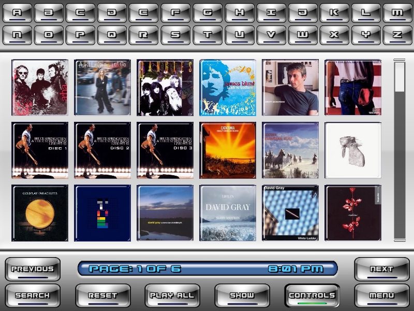Jump to letter W albums
This screenshot has width=414, height=311.
click(303, 35)
